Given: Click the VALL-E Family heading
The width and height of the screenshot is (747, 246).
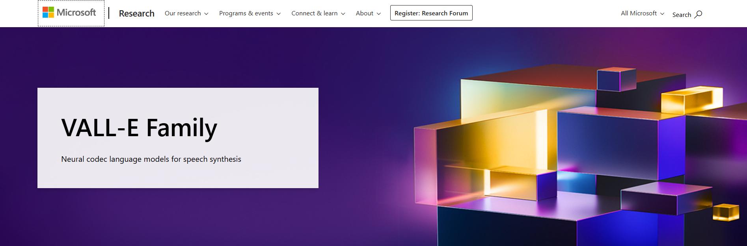Looking at the screenshot, I should pos(139,128).
